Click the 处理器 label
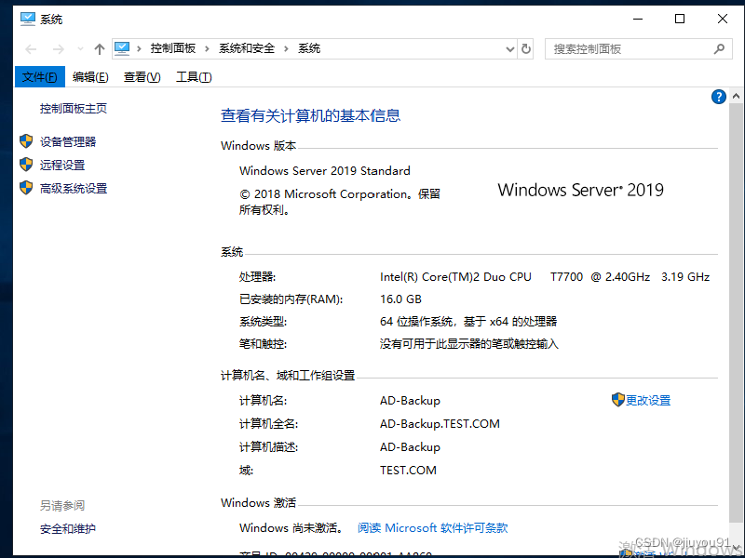Image resolution: width=745 pixels, height=558 pixels. click(x=258, y=277)
